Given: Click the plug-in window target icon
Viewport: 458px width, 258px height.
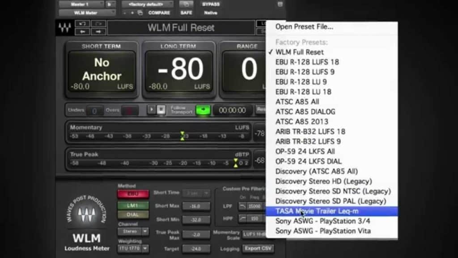Looking at the screenshot, I should (x=186, y=4).
